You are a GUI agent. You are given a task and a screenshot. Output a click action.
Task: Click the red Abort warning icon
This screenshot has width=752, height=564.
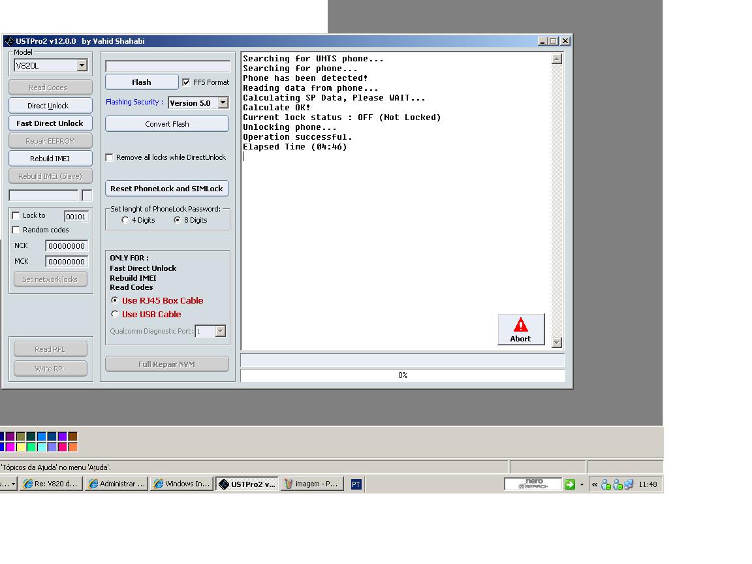520,324
